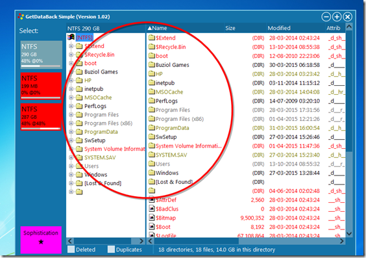Select the [NTFS] root node icon
The image size is (366, 258).
(71, 37)
